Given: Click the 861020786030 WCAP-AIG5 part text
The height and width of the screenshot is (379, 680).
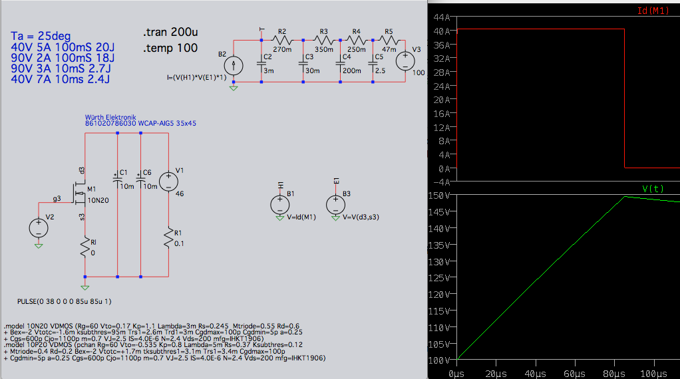Looking at the screenshot, I should coord(140,124).
